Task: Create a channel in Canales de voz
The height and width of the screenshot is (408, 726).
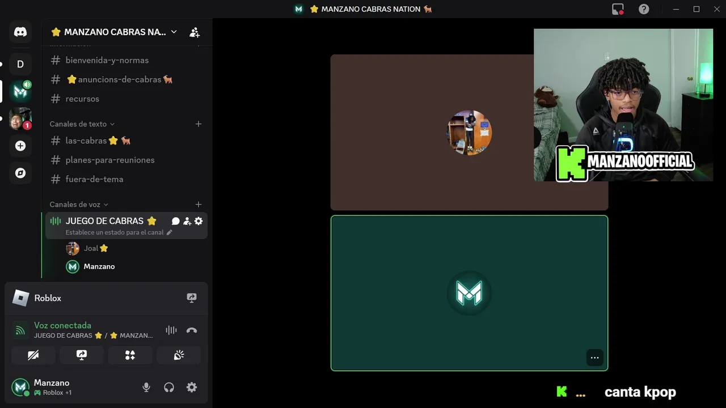Action: click(199, 205)
